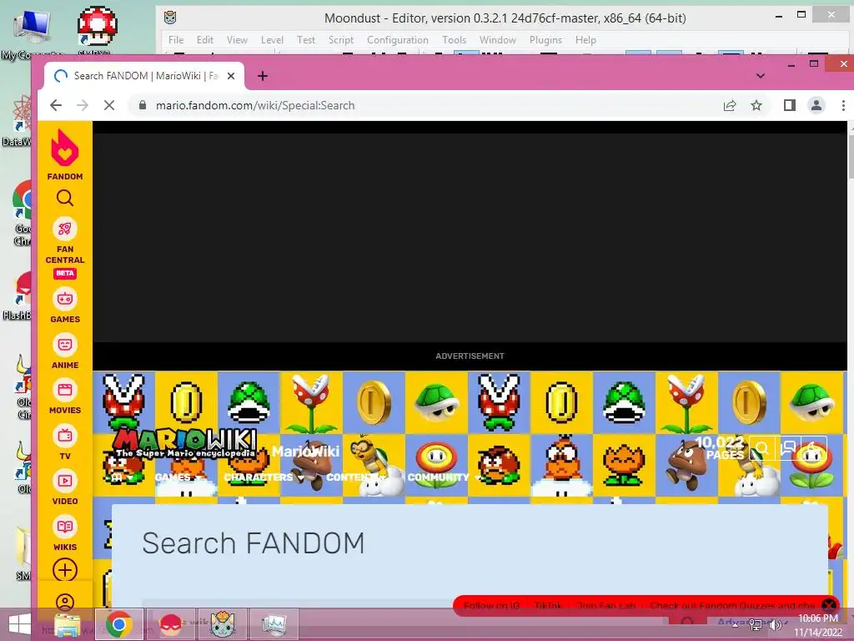Click the sidebar search magnifier icon

pyautogui.click(x=65, y=198)
